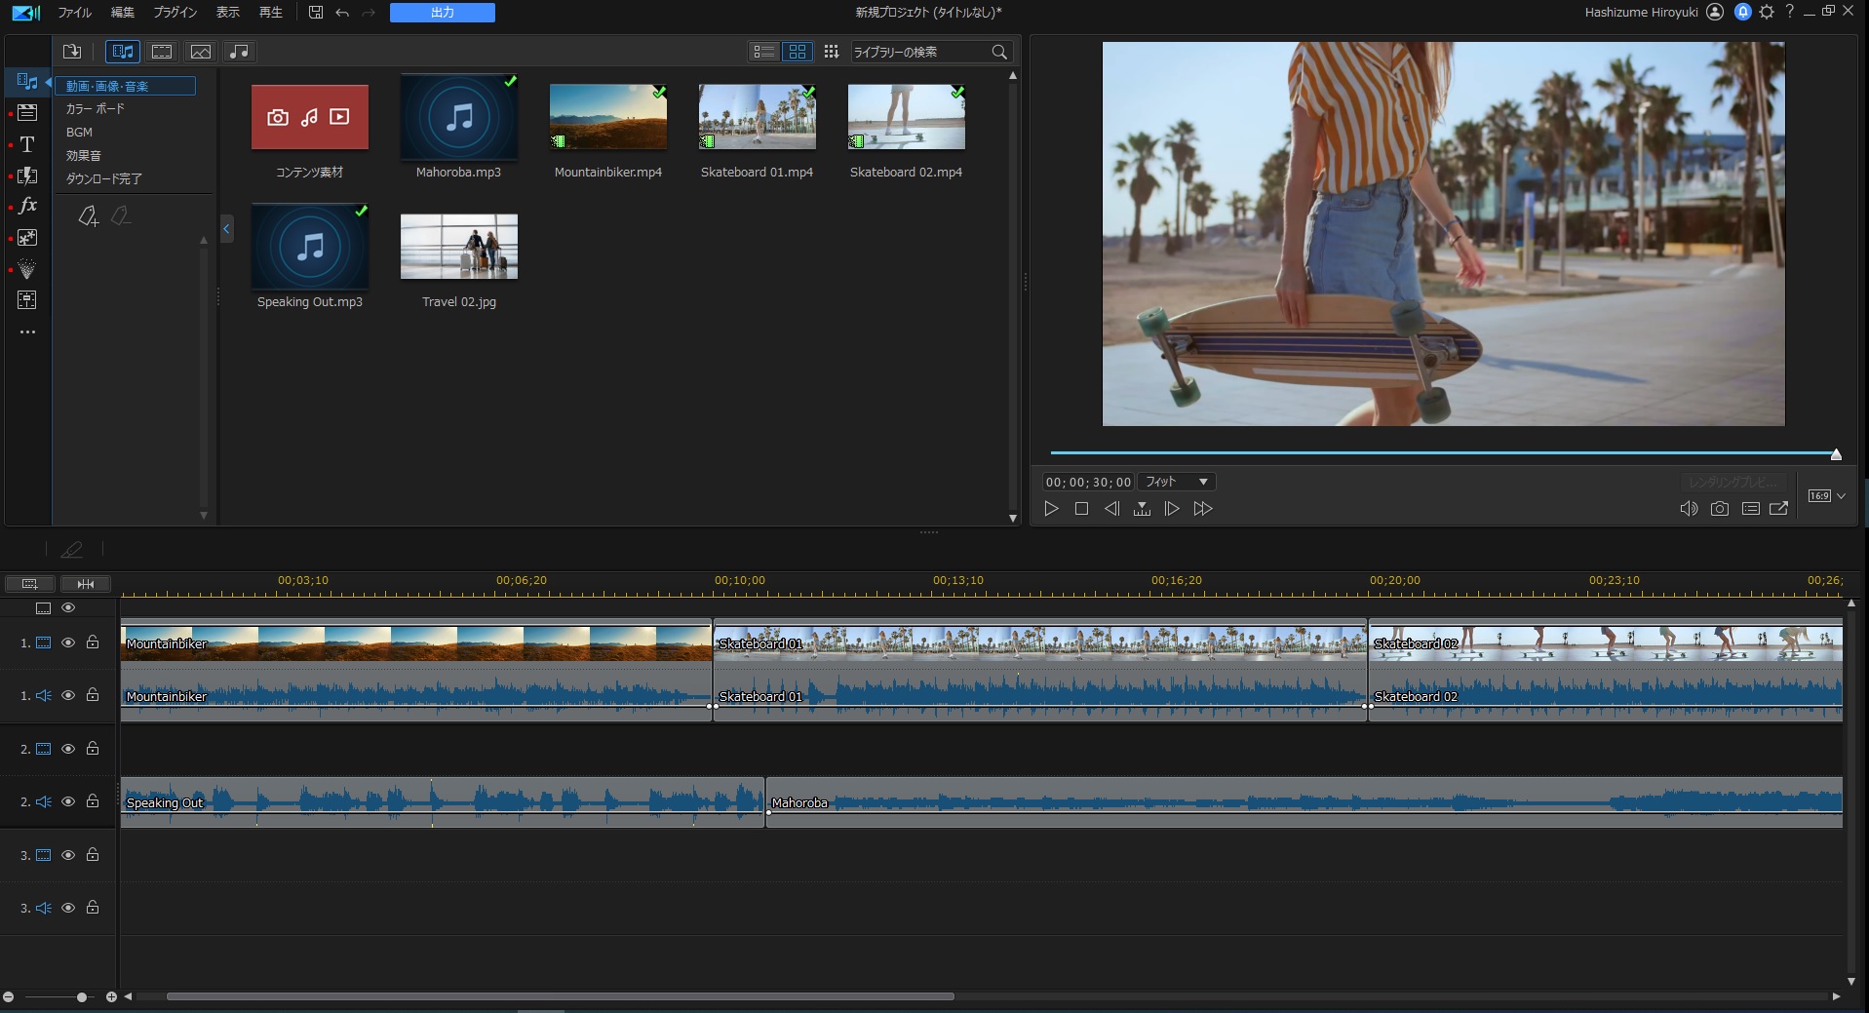Image resolution: width=1869 pixels, height=1013 pixels.
Task: Toggle visibility of video track 3
Action: click(68, 855)
